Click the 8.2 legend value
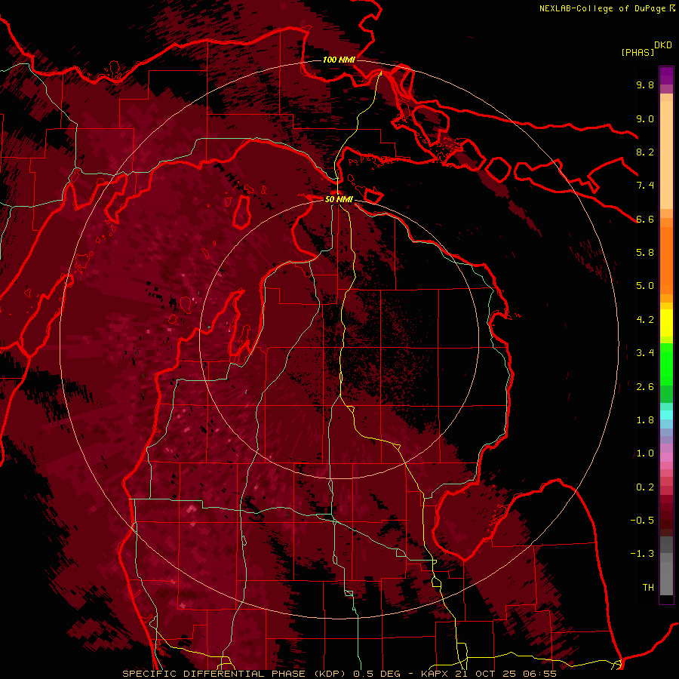679x679 pixels. pyautogui.click(x=645, y=152)
